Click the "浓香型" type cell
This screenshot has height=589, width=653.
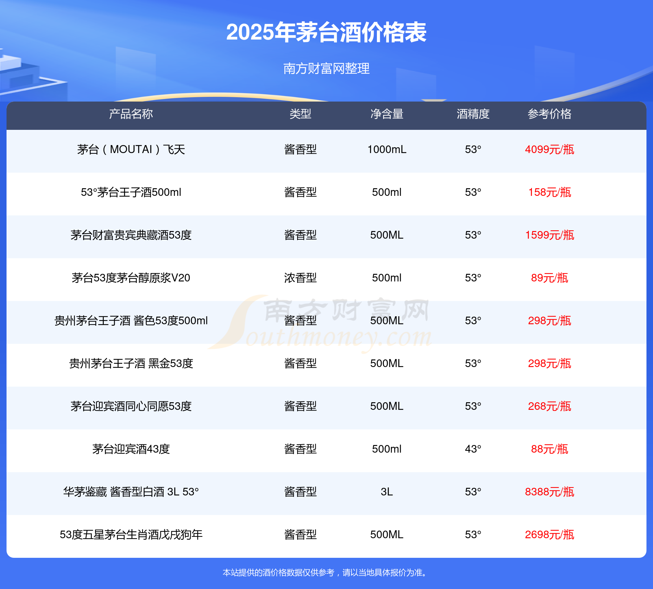click(300, 278)
